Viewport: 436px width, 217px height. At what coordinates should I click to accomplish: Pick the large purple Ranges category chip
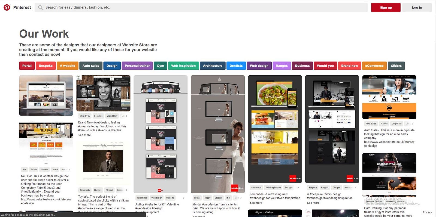coord(282,66)
